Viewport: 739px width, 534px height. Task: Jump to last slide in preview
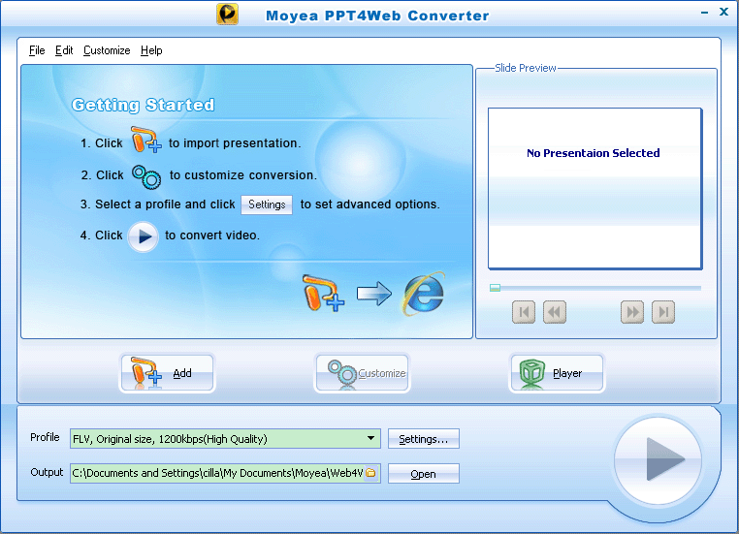(x=663, y=312)
